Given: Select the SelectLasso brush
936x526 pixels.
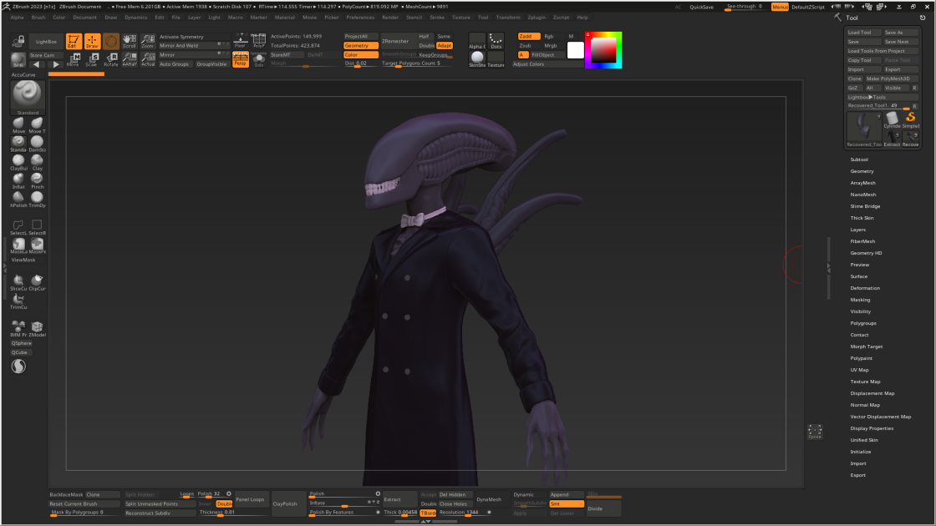Looking at the screenshot, I should pos(18,226).
